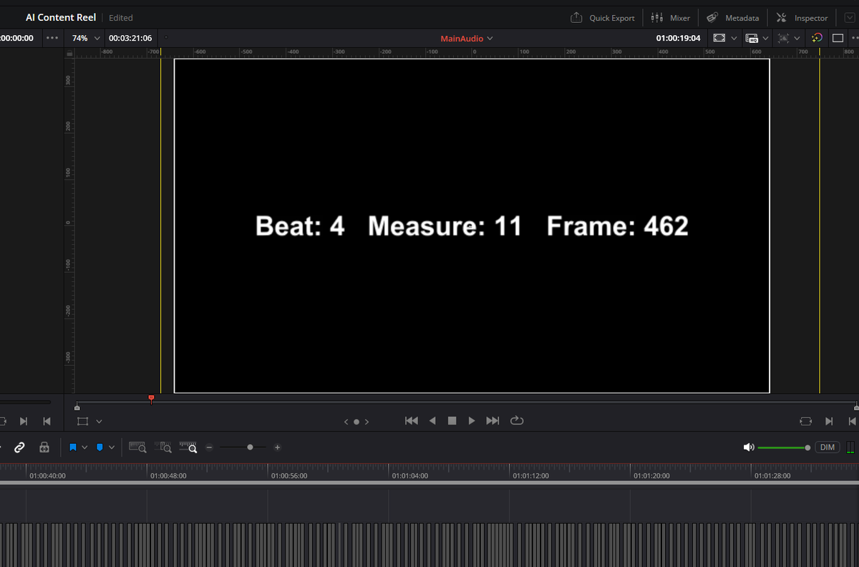Select Detail Zoom icon
The image size is (859, 567).
pyautogui.click(x=162, y=447)
